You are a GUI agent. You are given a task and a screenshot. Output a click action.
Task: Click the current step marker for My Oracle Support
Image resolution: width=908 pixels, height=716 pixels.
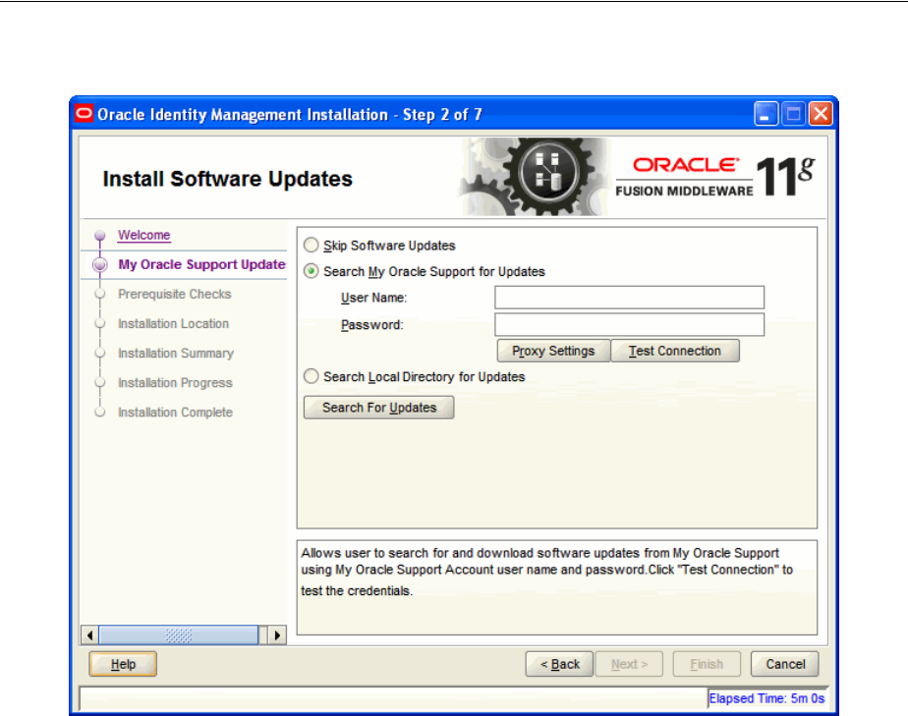coord(99,264)
